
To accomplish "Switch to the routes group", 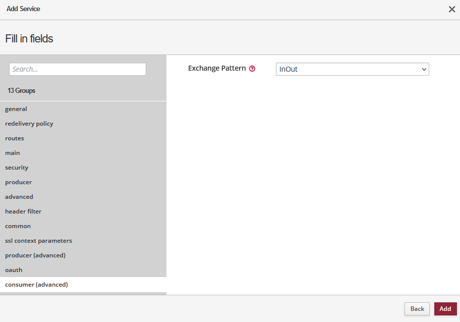I will pos(15,138).
